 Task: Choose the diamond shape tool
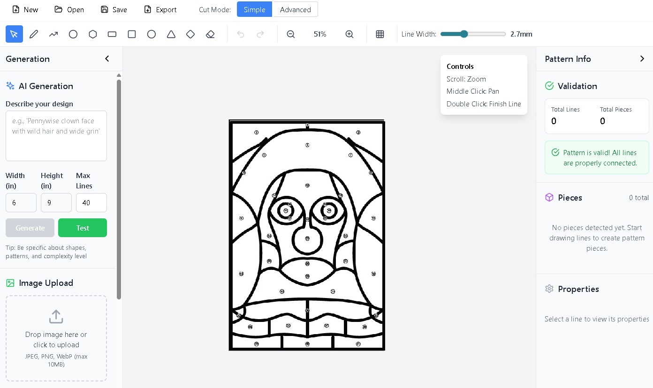[190, 34]
